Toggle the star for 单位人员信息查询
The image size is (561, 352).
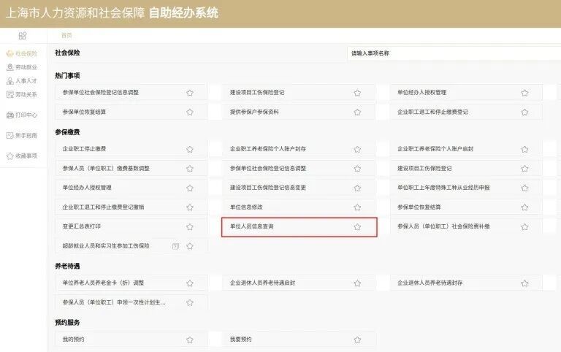pos(357,227)
